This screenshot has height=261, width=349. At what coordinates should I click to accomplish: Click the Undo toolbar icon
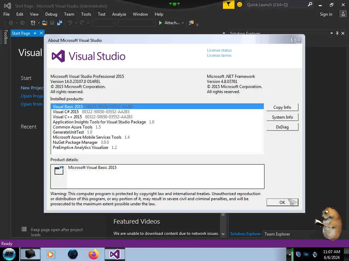click(70, 23)
